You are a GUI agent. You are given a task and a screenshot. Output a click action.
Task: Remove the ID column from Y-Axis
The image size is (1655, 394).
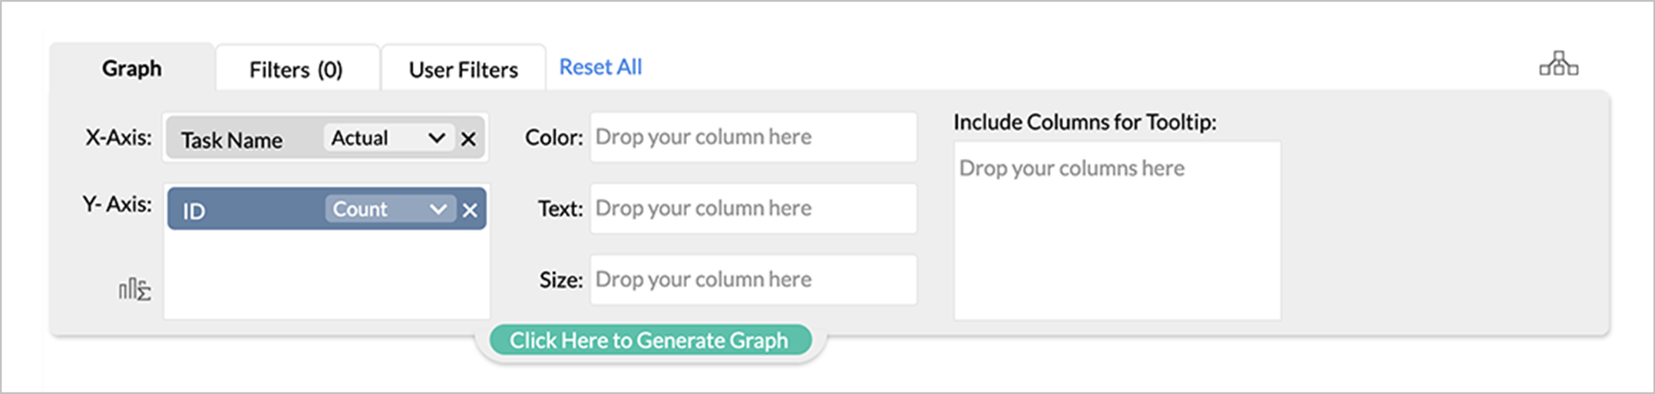coord(470,210)
